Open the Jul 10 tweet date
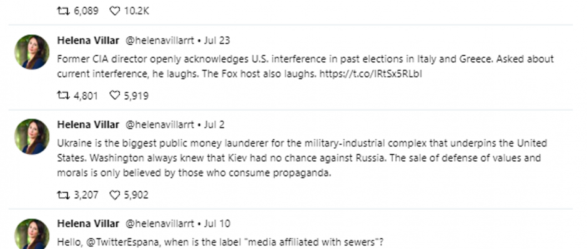Viewport: 587px width, 249px height. pyautogui.click(x=217, y=223)
